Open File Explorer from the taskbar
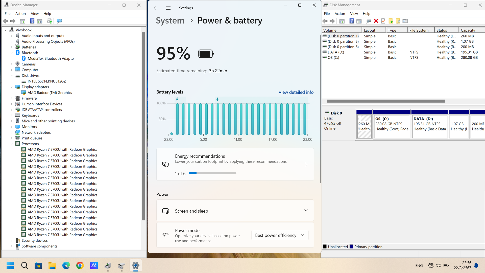485x273 pixels. [52, 265]
